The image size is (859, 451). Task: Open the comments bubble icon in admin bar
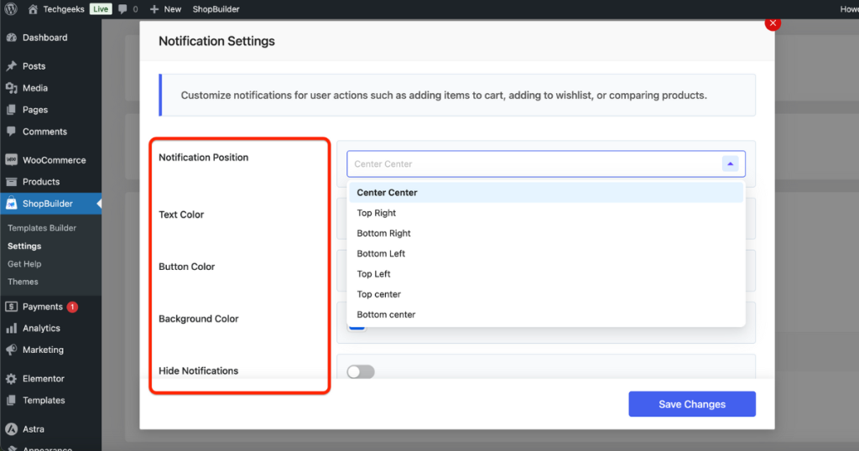click(x=122, y=9)
